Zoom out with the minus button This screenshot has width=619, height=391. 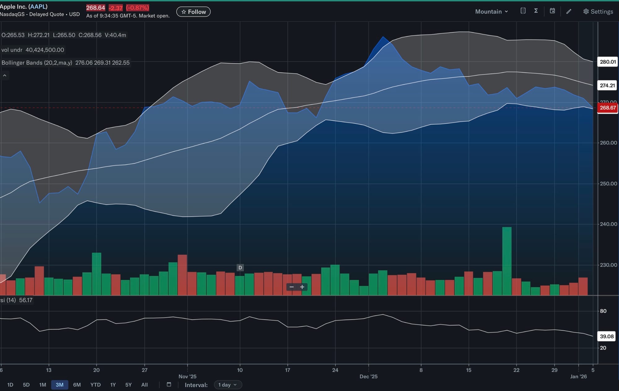click(x=292, y=287)
